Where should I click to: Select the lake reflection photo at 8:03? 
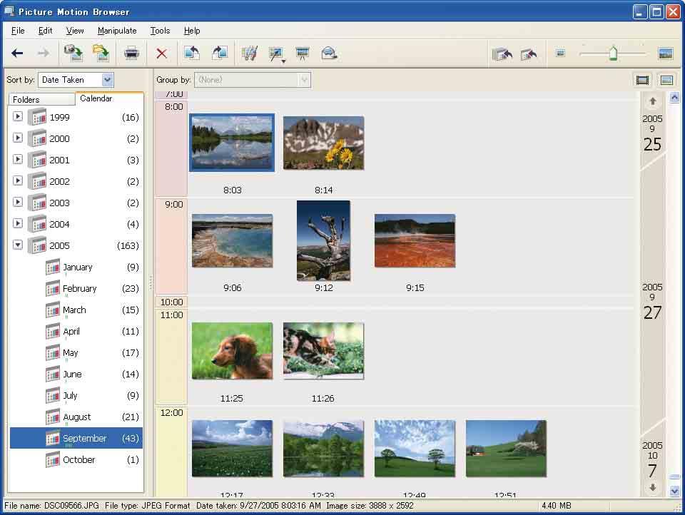pos(232,143)
